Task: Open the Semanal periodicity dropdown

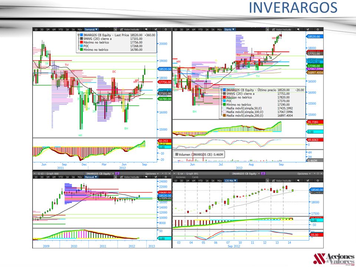Action: click(91, 30)
